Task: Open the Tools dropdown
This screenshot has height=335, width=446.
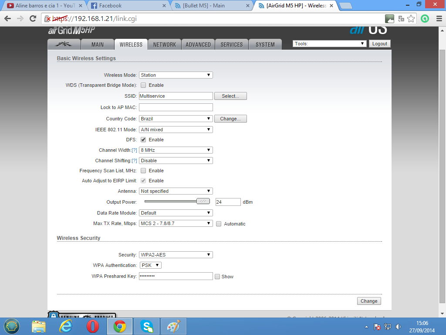Action: click(x=329, y=44)
